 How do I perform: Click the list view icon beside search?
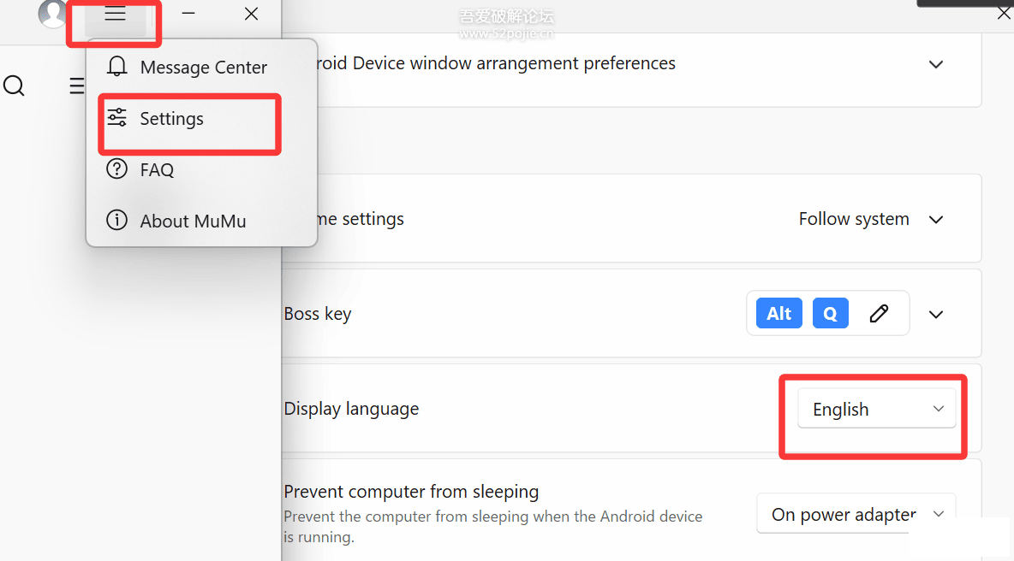pos(77,86)
